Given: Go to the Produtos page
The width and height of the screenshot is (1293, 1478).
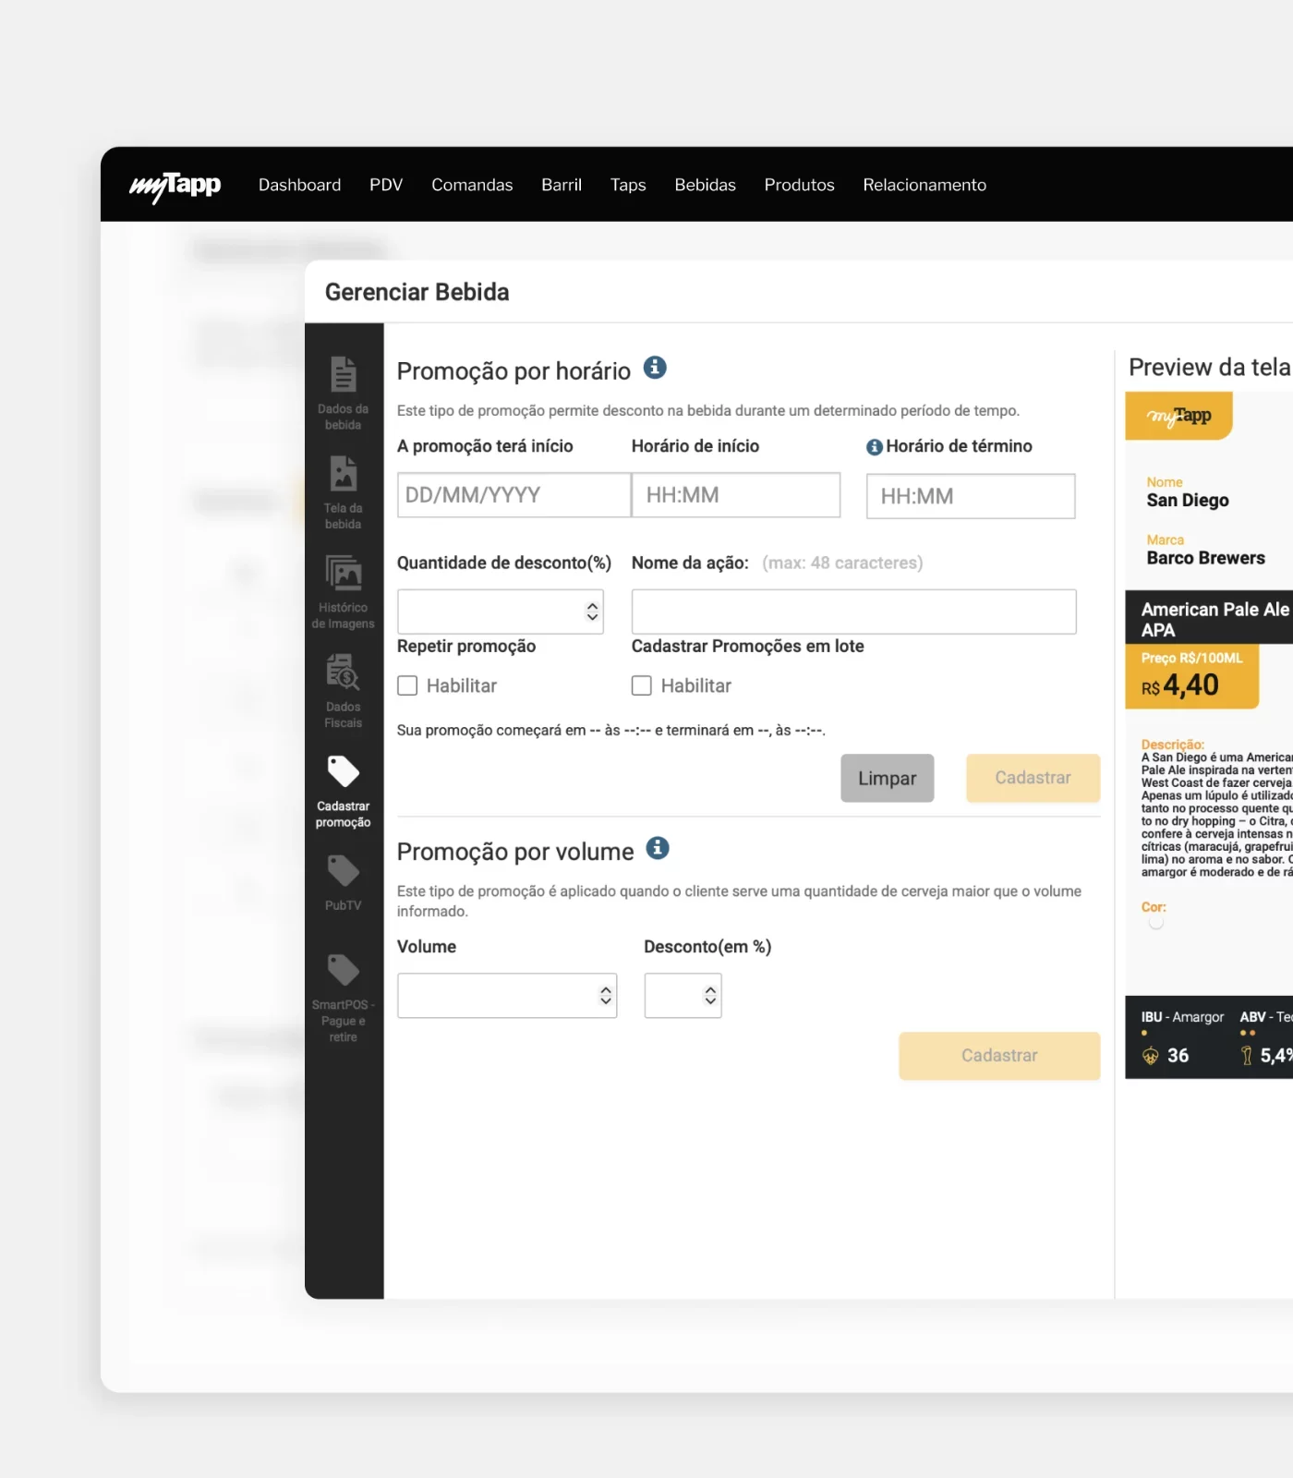Looking at the screenshot, I should tap(799, 185).
